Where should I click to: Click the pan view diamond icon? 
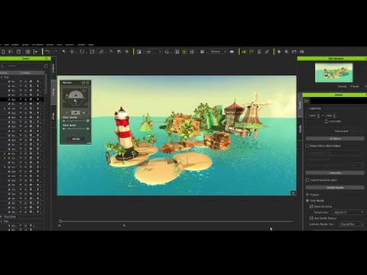click(x=279, y=52)
